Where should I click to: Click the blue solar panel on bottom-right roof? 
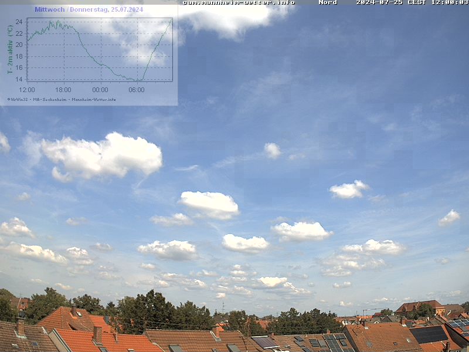[429, 334]
